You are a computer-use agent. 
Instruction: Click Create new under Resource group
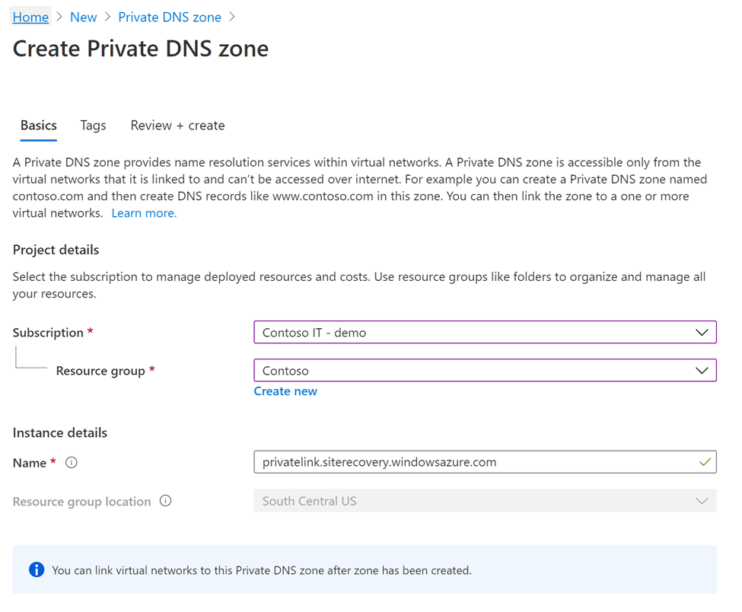[285, 390]
